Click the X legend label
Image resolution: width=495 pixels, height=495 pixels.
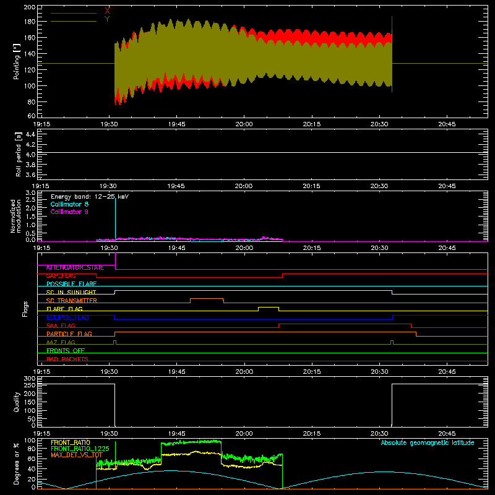[x=107, y=11]
